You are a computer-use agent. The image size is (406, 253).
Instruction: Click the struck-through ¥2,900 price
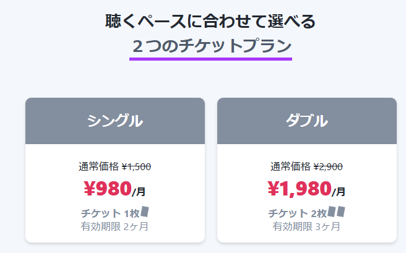pyautogui.click(x=328, y=166)
